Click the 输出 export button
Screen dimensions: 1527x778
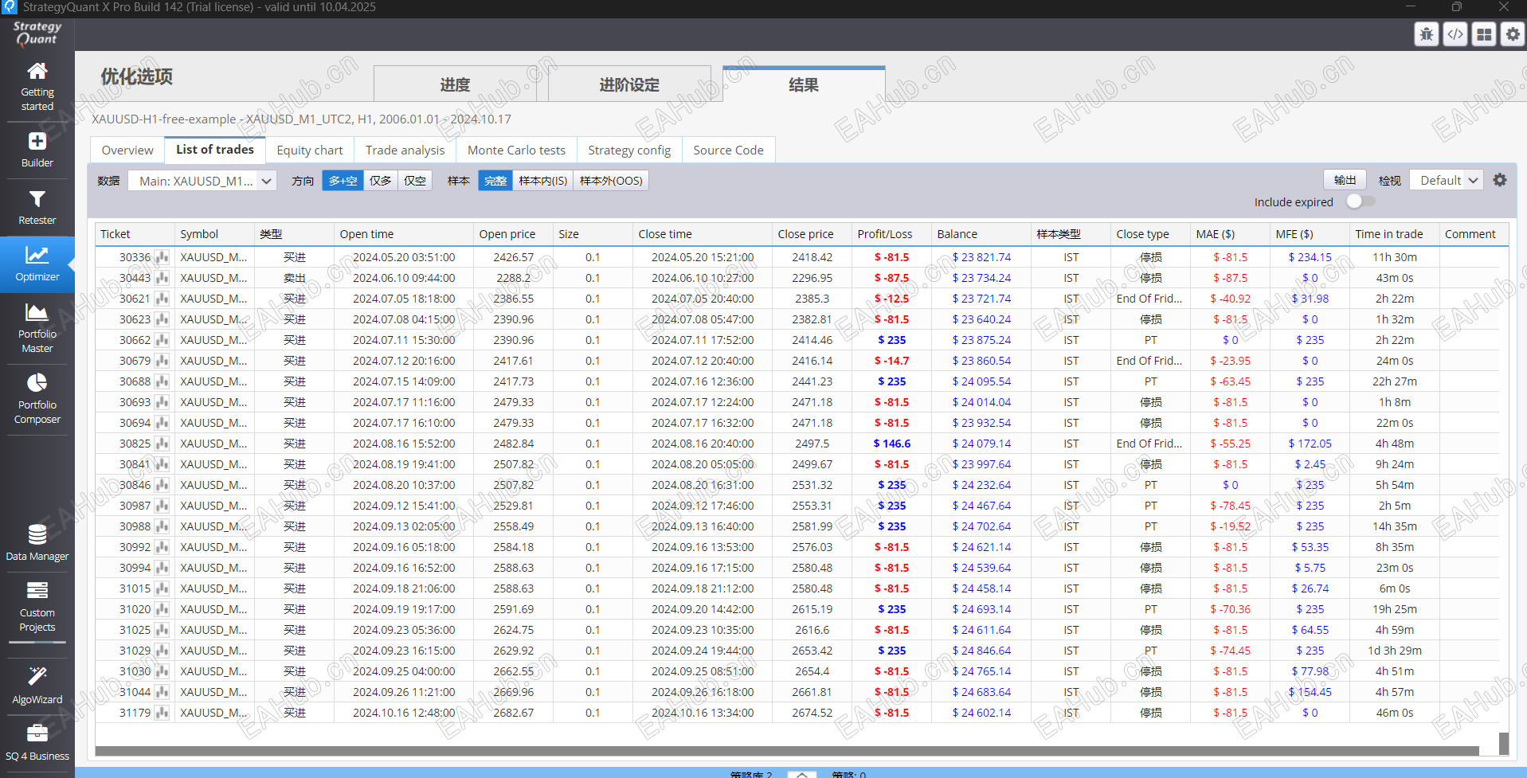pos(1345,180)
